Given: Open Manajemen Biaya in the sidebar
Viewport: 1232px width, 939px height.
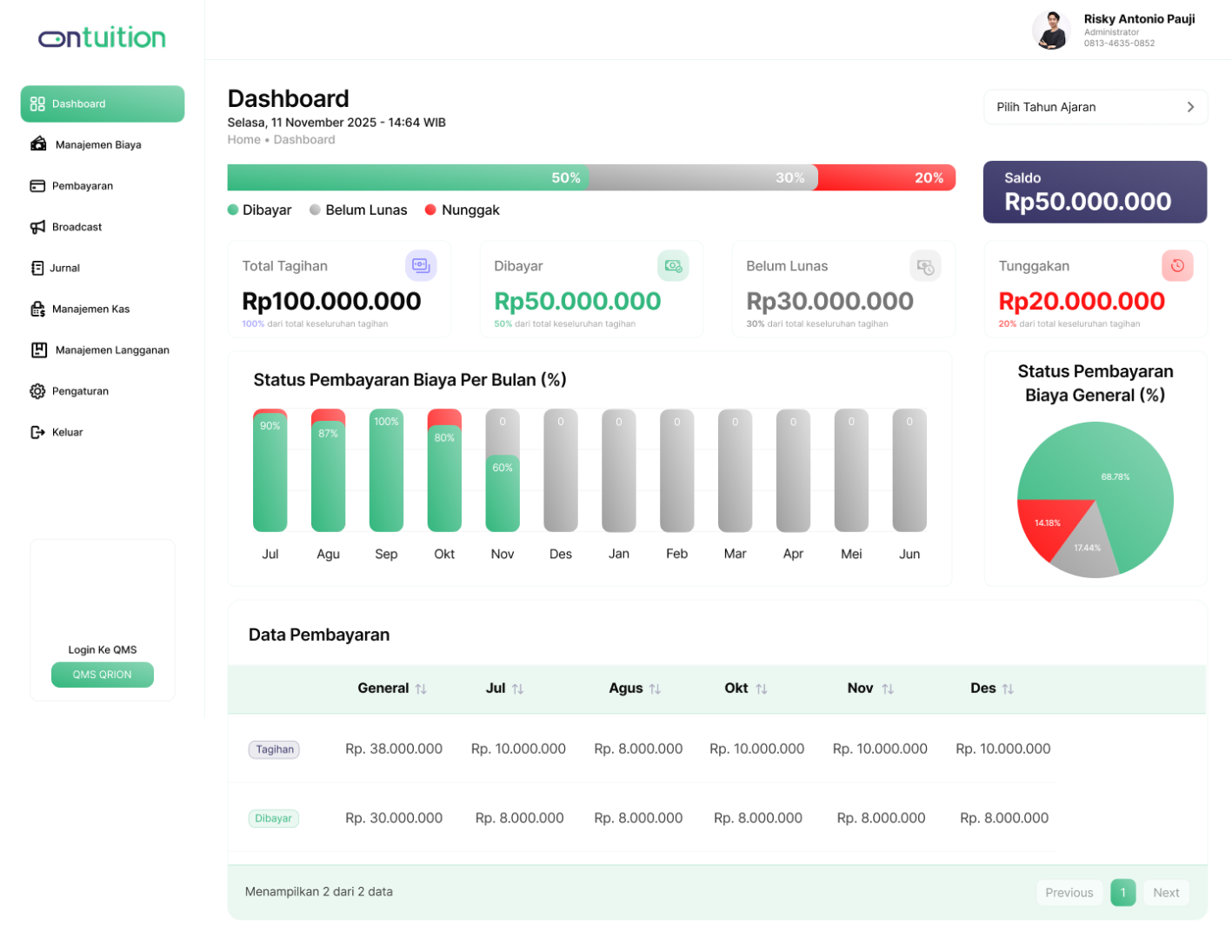Looking at the screenshot, I should [x=97, y=145].
